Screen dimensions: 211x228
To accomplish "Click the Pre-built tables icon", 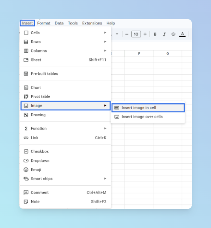I will (26, 74).
